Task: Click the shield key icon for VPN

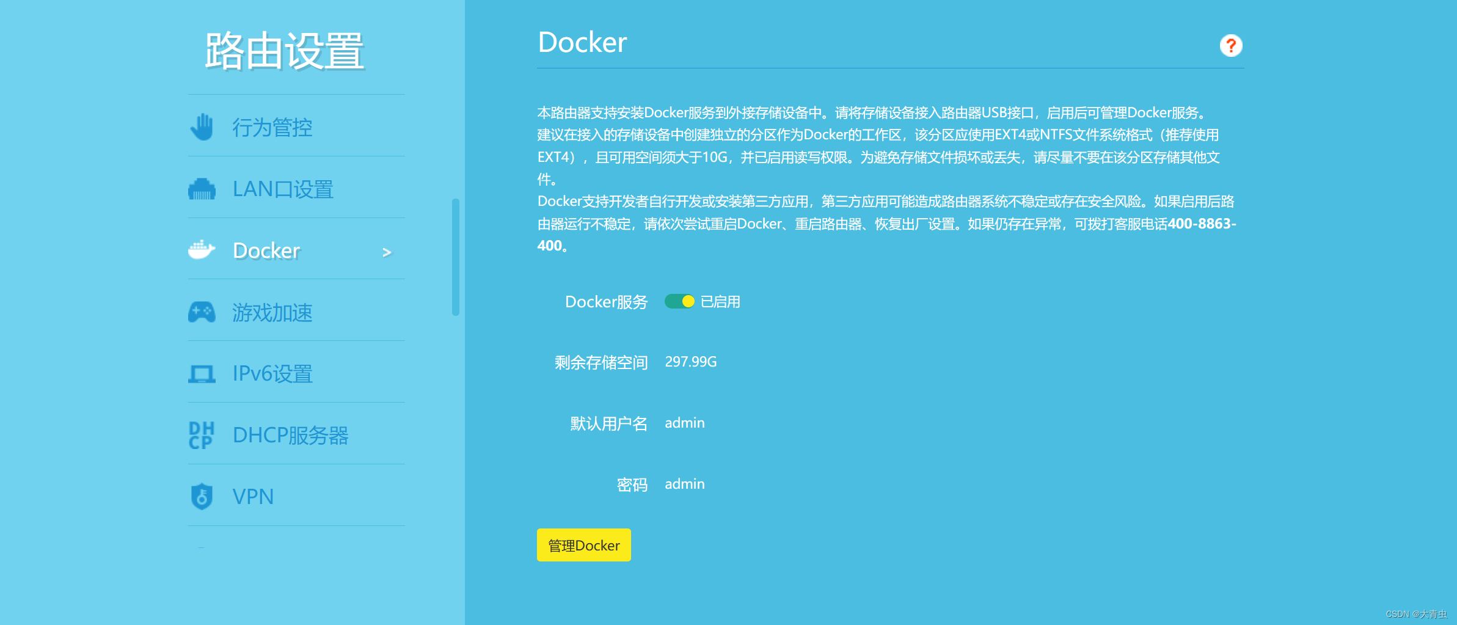Action: click(x=202, y=496)
